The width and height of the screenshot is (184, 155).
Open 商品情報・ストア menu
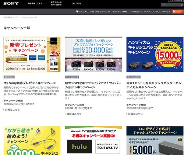[x=35, y=3]
